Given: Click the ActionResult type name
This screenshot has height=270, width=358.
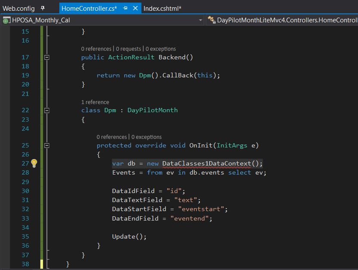Looking at the screenshot, I should coord(131,57).
